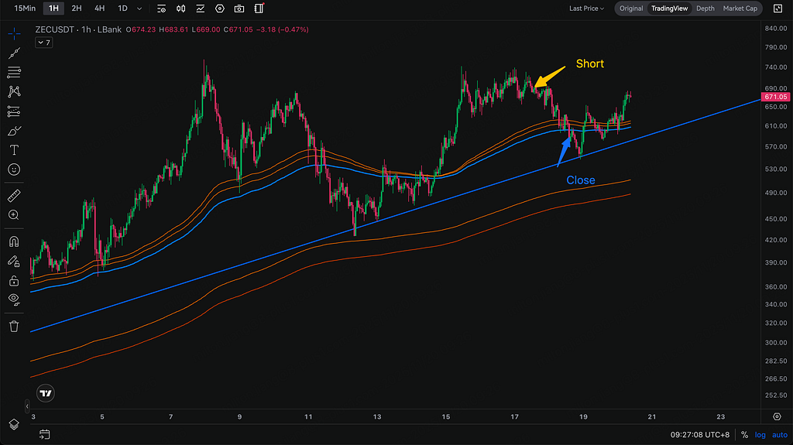The image size is (793, 445).
Task: Select the yellow Short text annotation
Action: click(x=589, y=63)
